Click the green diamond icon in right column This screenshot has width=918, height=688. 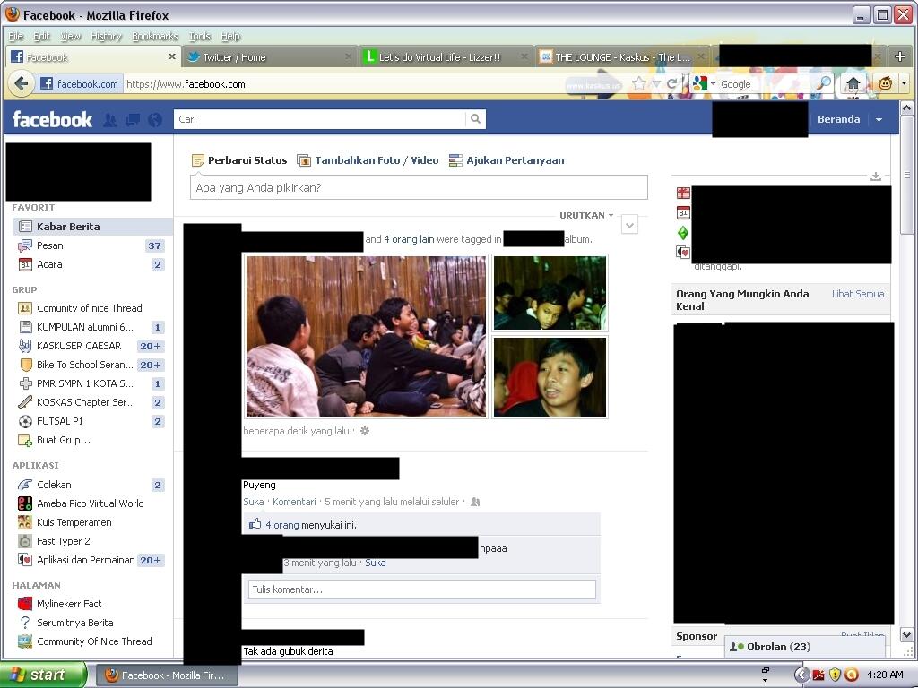tap(683, 233)
